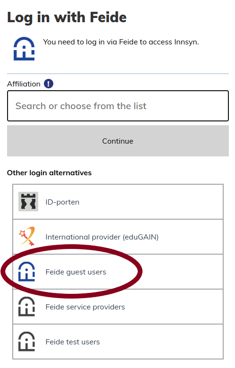Choose ID-porten login alternative
Image resolution: width=235 pixels, height=368 pixels.
pos(117,202)
